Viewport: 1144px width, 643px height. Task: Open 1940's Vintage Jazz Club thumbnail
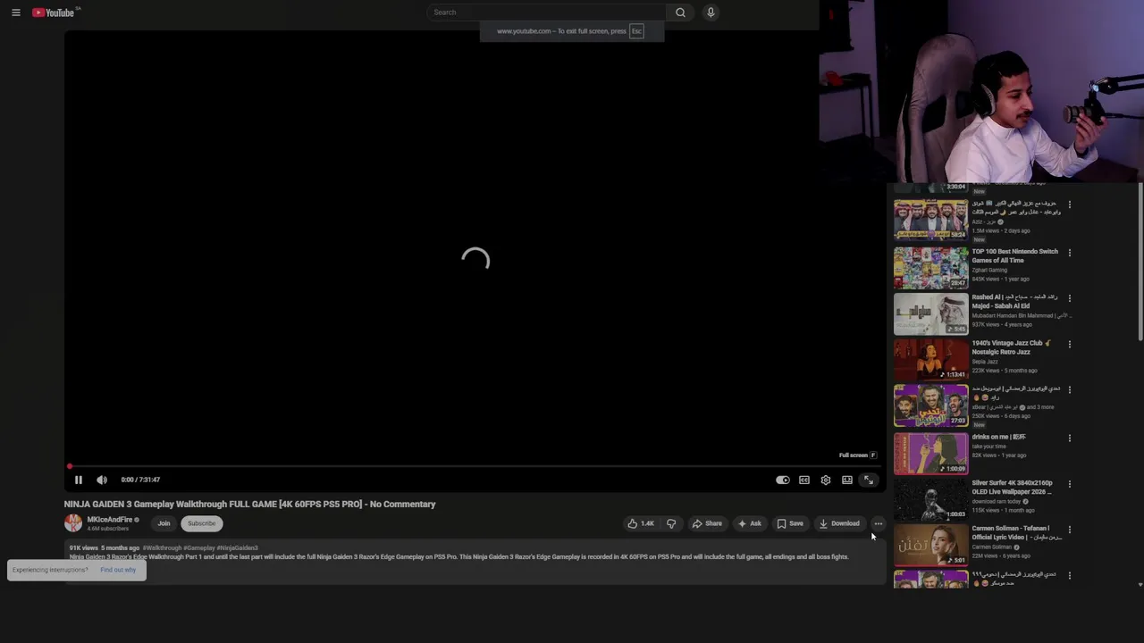pyautogui.click(x=930, y=359)
